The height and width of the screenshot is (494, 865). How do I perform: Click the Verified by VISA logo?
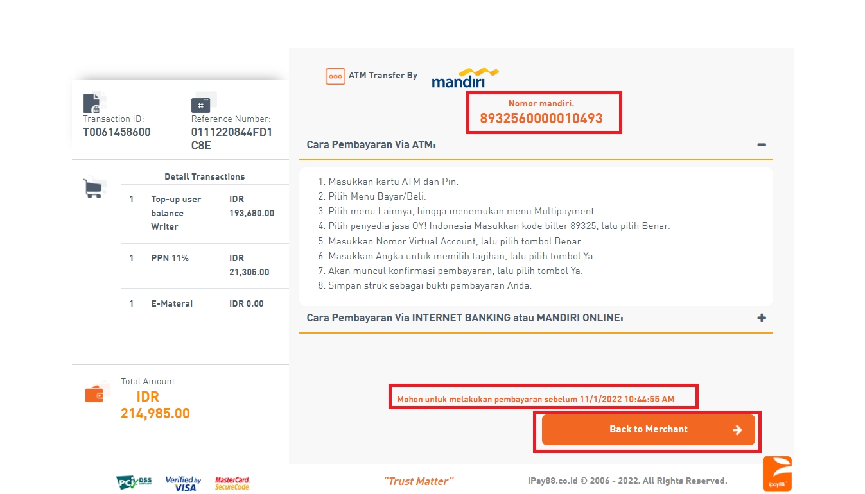[183, 483]
